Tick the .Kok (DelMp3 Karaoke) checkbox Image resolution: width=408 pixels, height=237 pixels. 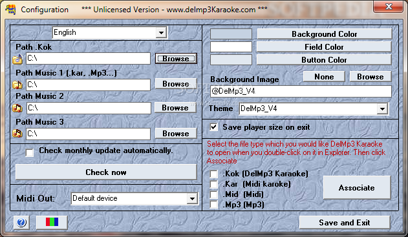(213, 174)
